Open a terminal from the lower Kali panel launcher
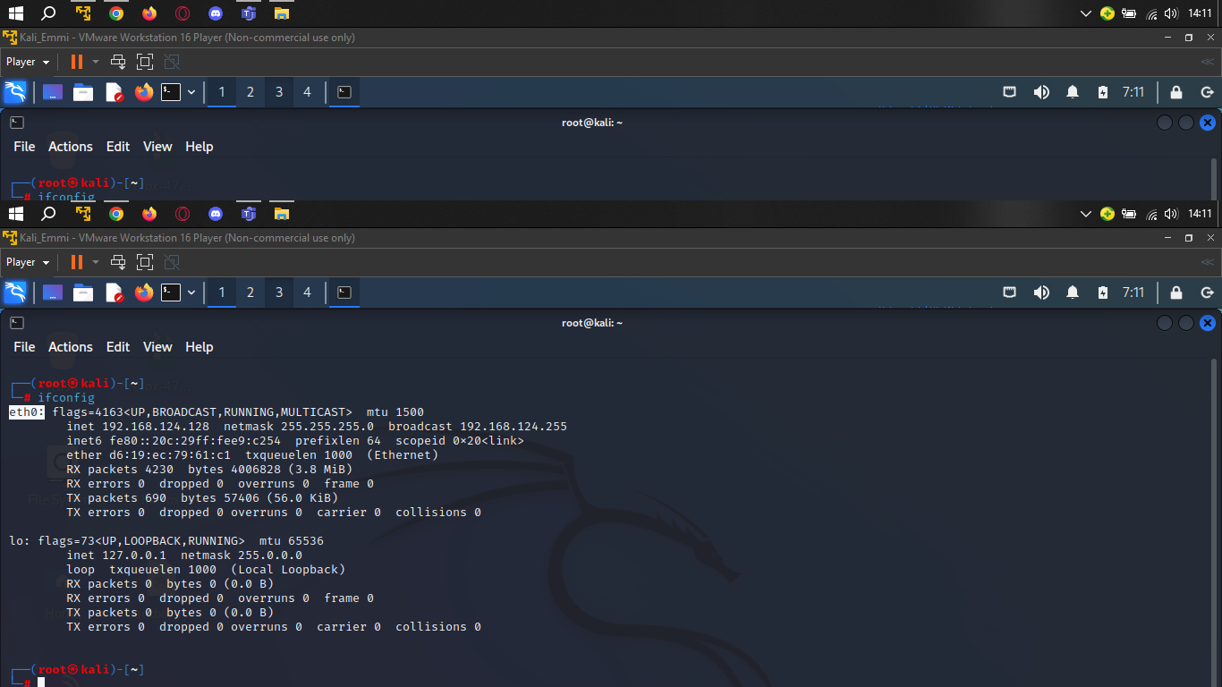 pos(171,293)
